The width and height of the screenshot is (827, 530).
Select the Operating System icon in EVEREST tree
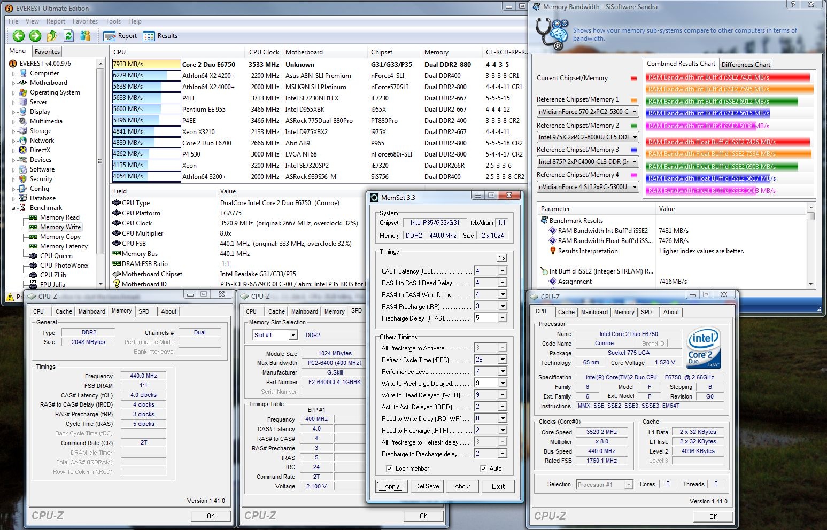23,92
